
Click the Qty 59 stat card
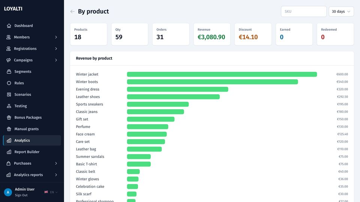130,34
